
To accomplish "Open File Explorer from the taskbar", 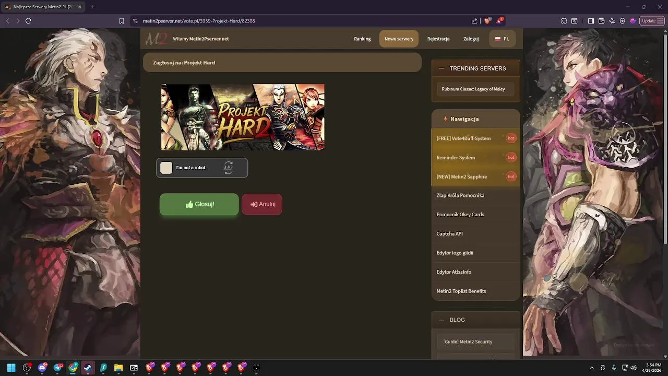I will [118, 368].
